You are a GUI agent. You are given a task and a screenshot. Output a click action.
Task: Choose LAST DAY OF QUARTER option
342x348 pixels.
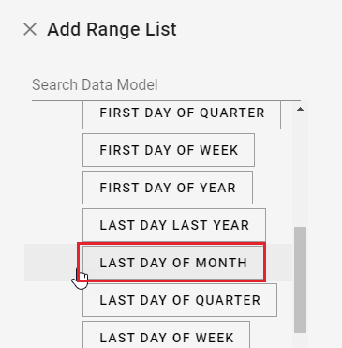(180, 300)
